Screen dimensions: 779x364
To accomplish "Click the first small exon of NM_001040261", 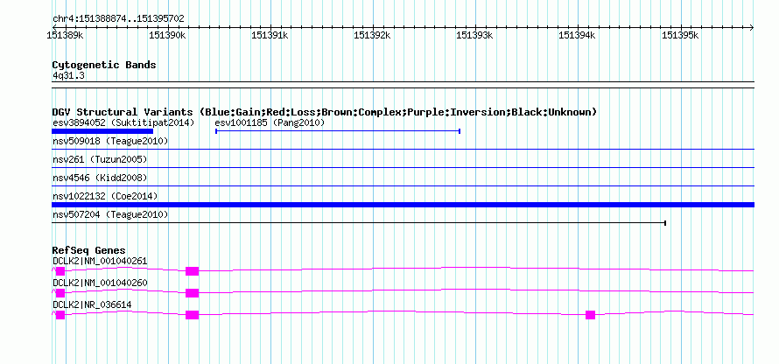I will coord(60,271).
